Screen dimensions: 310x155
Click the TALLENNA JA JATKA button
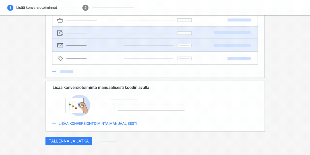(69, 141)
